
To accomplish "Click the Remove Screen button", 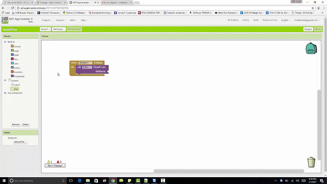I will point(74,29).
